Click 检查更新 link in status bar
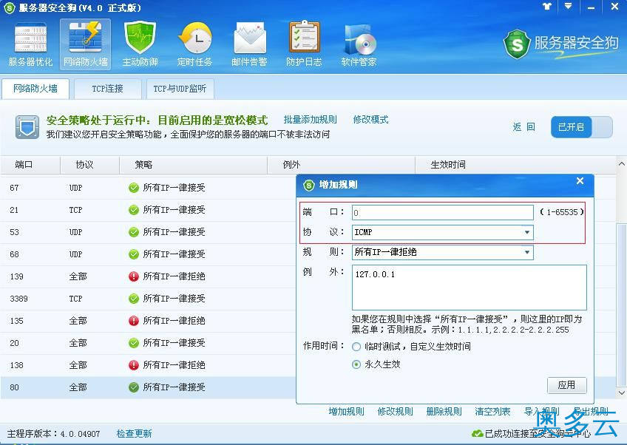Viewport: 627px width, 445px height. pyautogui.click(x=135, y=433)
